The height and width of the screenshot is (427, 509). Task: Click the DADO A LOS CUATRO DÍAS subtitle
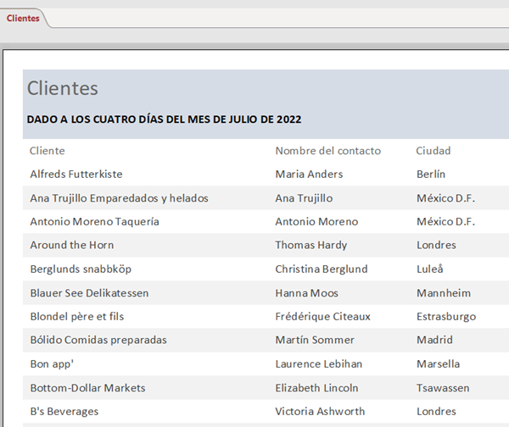pos(164,119)
